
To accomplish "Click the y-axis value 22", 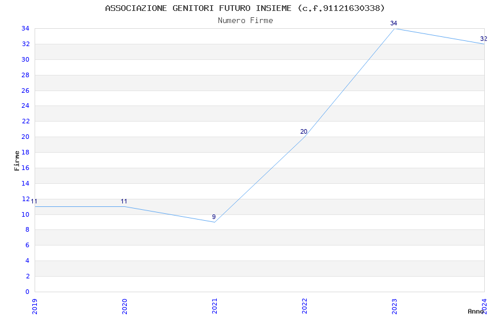I will (x=25, y=121).
